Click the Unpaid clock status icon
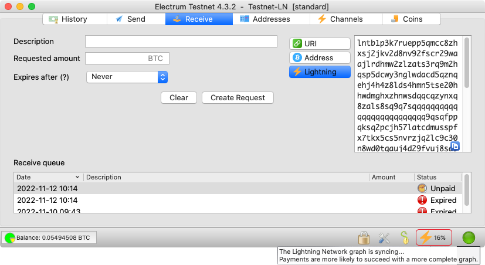 422,188
